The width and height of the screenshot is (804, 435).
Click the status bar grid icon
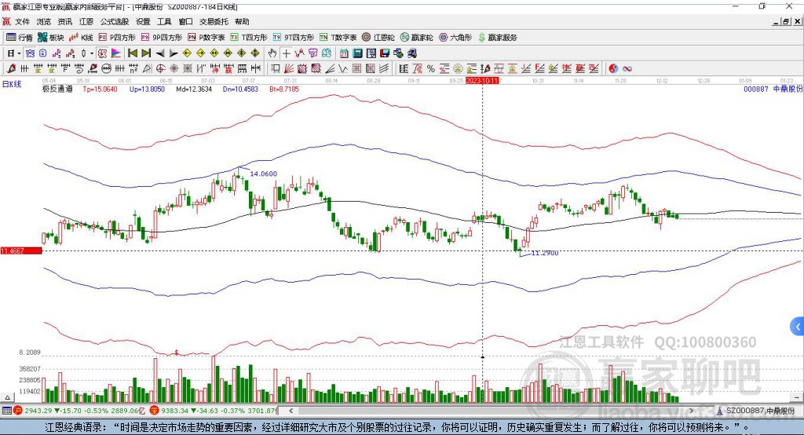tap(6, 411)
